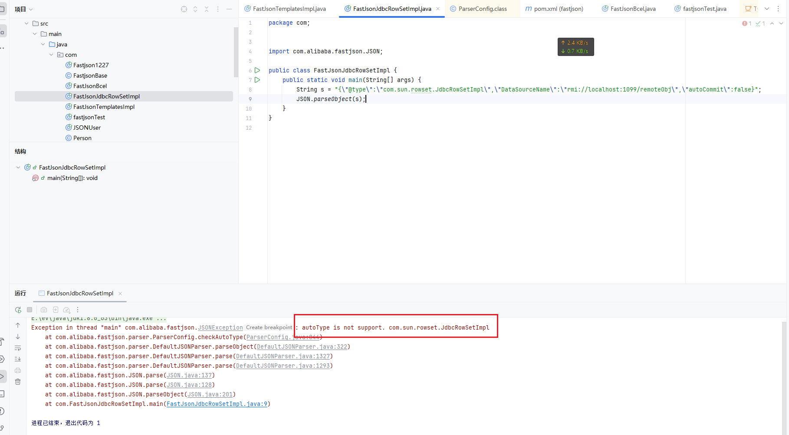Open ParserConfig.java:844 stack link
Viewport: 789px width, 435px height.
(283, 337)
